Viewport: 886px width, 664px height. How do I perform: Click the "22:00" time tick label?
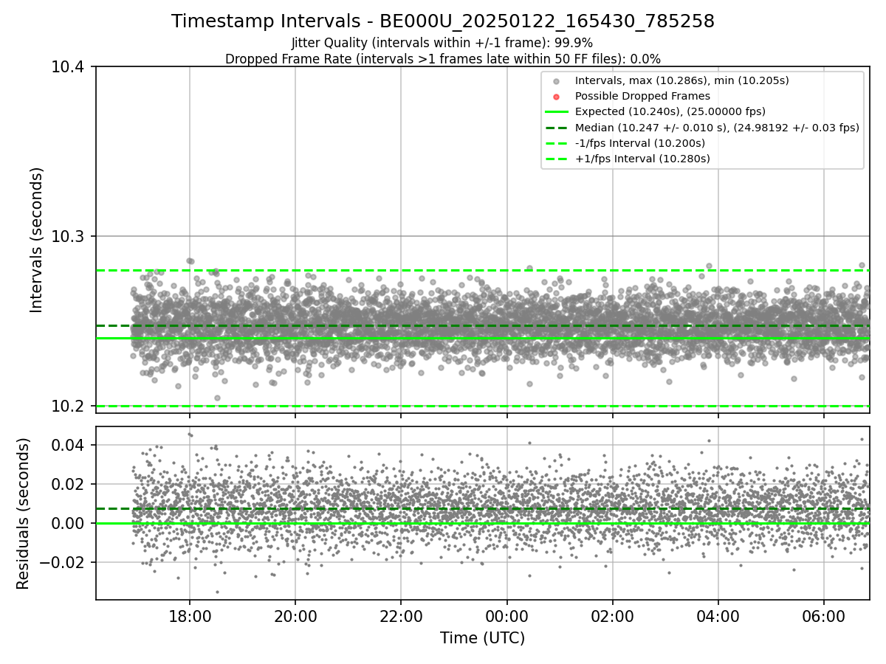point(401,616)
